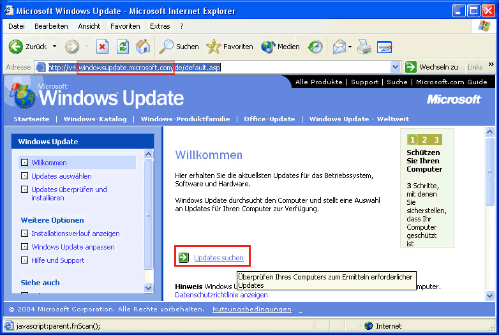
Task: Click the Internet zone globe in status bar
Action: click(x=369, y=326)
